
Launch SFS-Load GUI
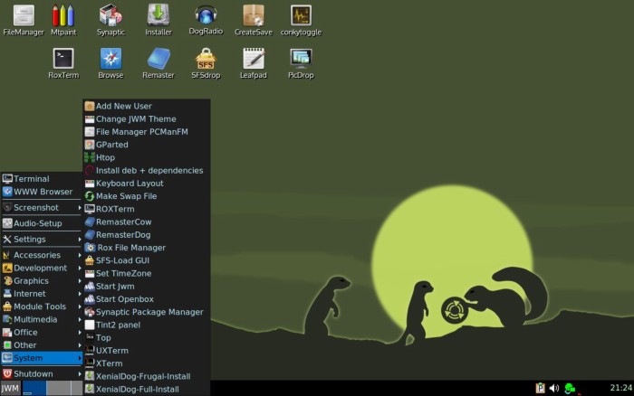[x=147, y=260]
